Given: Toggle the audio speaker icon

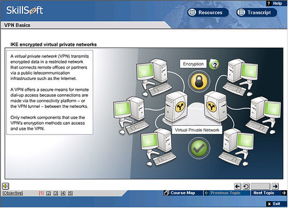Looking at the screenshot, I should tap(6, 186).
